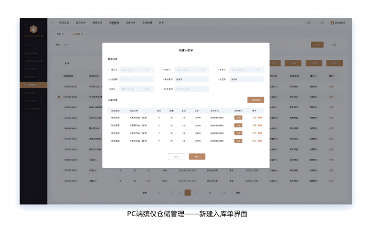
Task: Click the 取消 button in the dialog
Action: (x=176, y=157)
